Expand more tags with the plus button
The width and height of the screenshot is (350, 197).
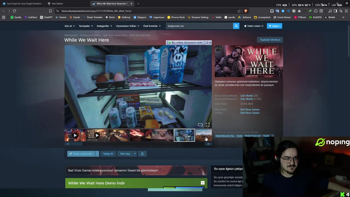pyautogui.click(x=272, y=136)
